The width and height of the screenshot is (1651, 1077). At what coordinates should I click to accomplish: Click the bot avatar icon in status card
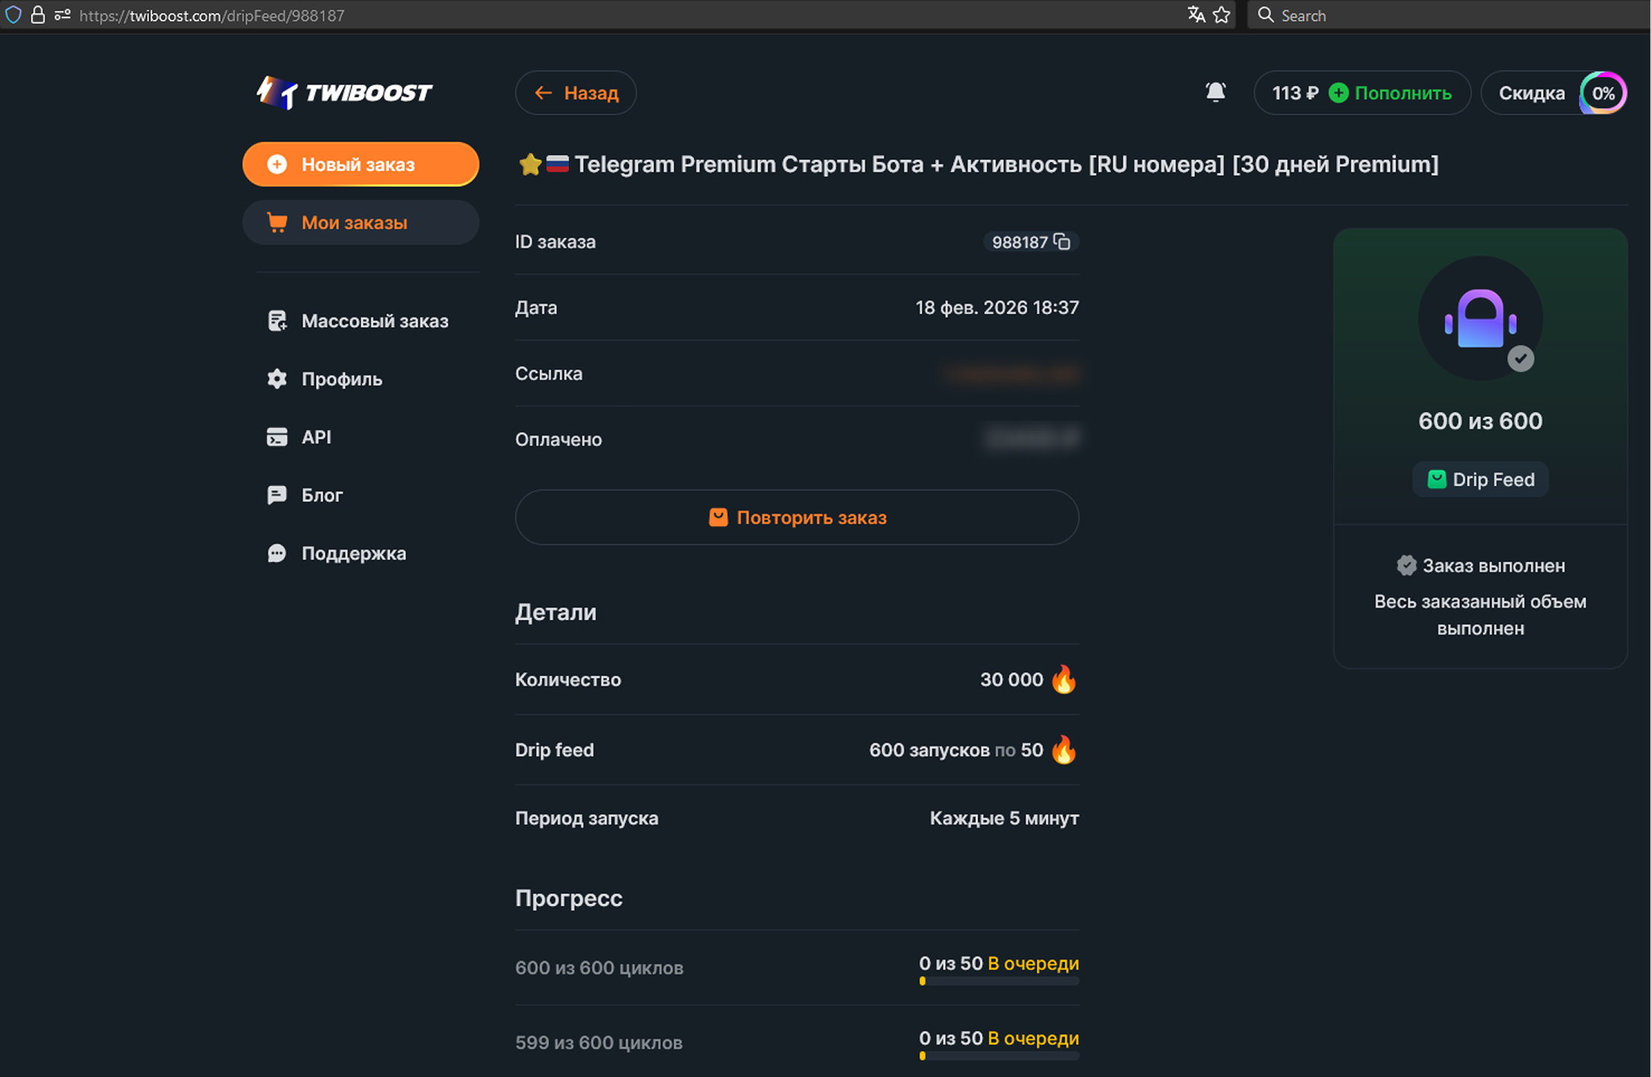pyautogui.click(x=1480, y=319)
